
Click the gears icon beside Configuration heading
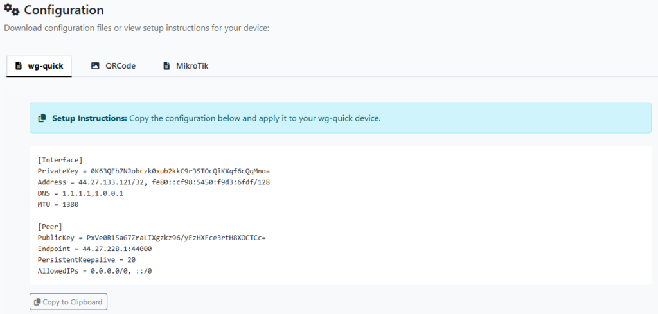[x=12, y=10]
